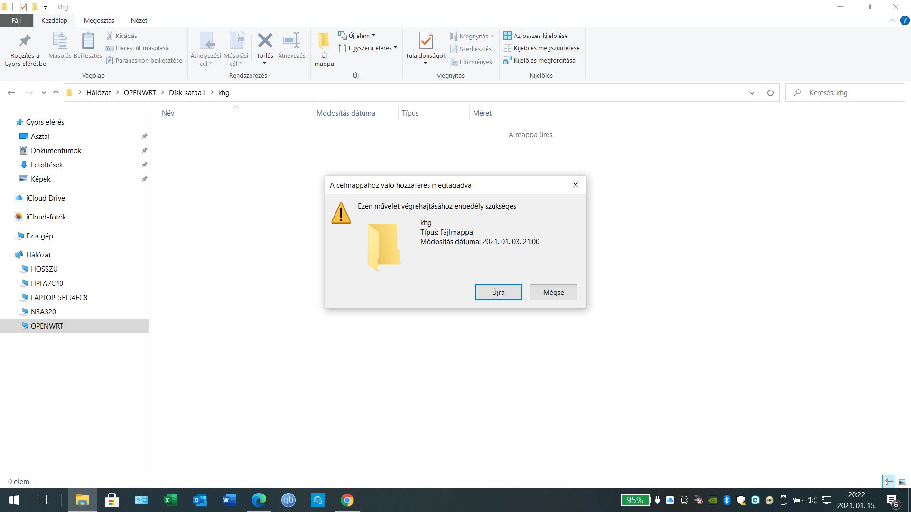The width and height of the screenshot is (911, 512).
Task: Open the Másolási cél dropdown
Action: click(236, 60)
